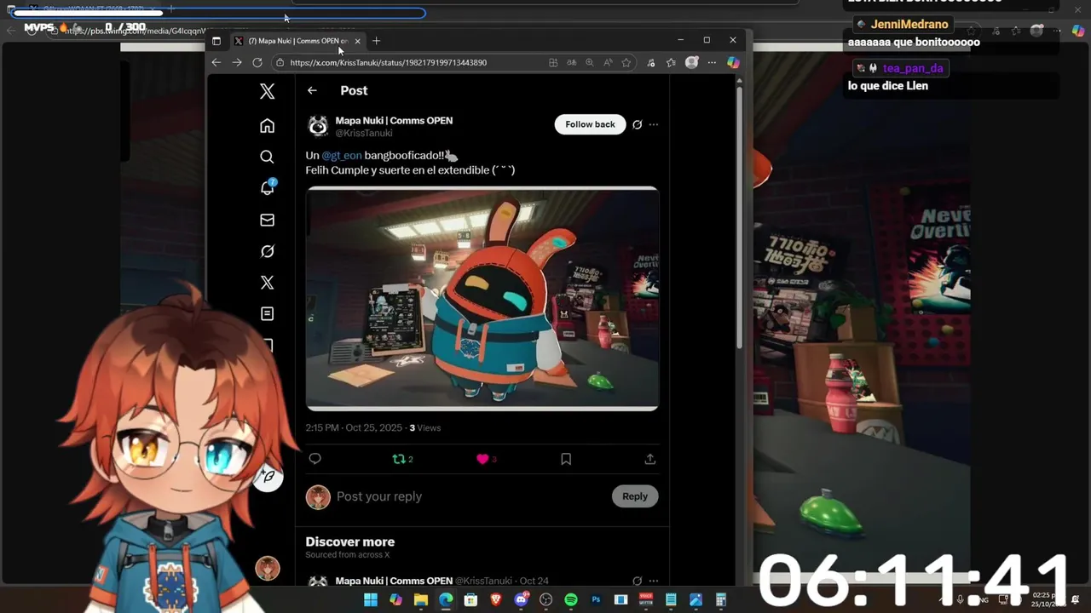Open the post's three-dot More menu

[654, 124]
